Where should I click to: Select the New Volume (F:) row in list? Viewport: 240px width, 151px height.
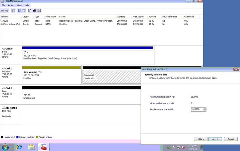[x=10, y=24]
